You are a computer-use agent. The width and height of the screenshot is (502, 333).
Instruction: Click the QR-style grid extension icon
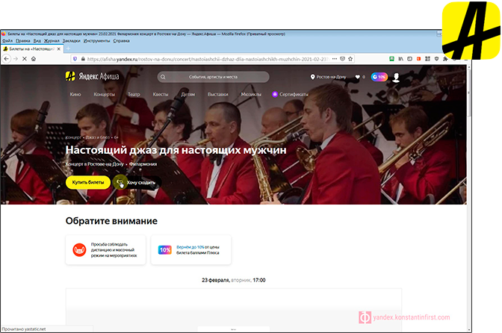click(427, 59)
